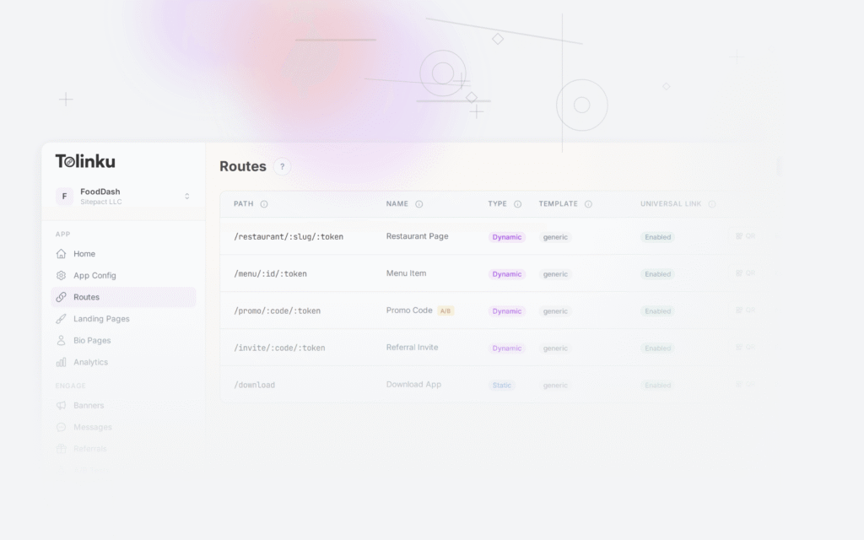864x540 pixels.
Task: Open the /invite/:code/:token route
Action: [x=279, y=348]
